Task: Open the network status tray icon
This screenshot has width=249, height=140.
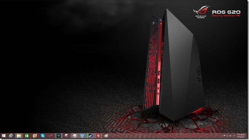Action: coord(228,136)
